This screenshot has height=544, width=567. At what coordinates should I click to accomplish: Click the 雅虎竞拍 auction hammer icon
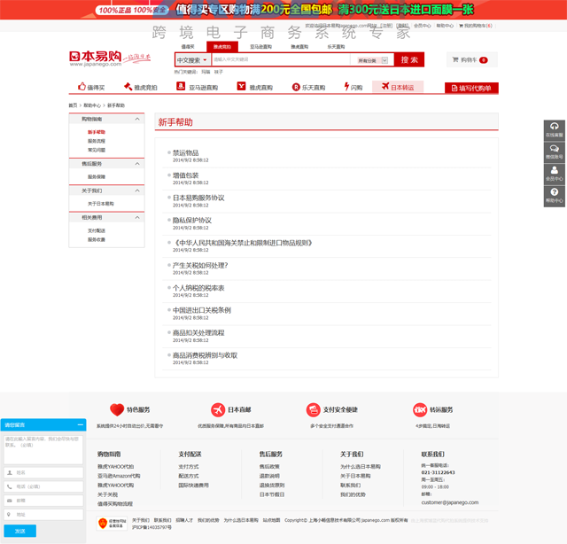(x=128, y=87)
